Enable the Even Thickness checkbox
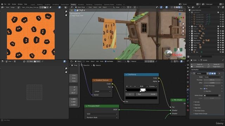Image resolution: width=225 pixels, height=126 pixels. point(204,86)
